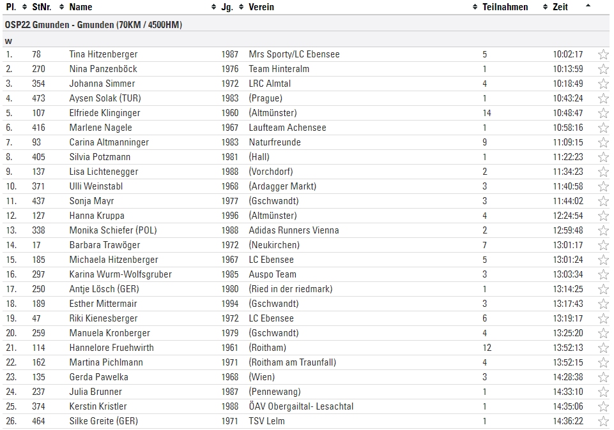Viewport: 614px width, 430px height.
Task: Toggle star for Julia Brunner
Action: [603, 392]
